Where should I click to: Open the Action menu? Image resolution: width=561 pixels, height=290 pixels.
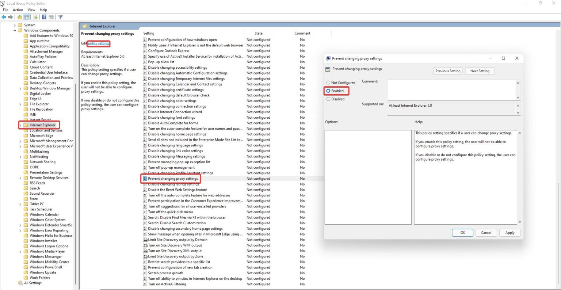[x=18, y=10]
